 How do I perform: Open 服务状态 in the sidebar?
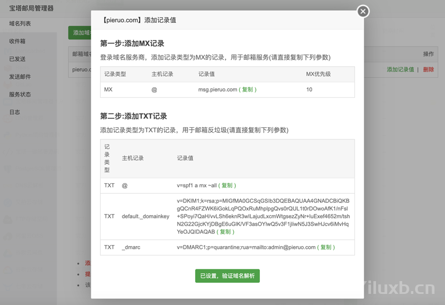pos(20,94)
